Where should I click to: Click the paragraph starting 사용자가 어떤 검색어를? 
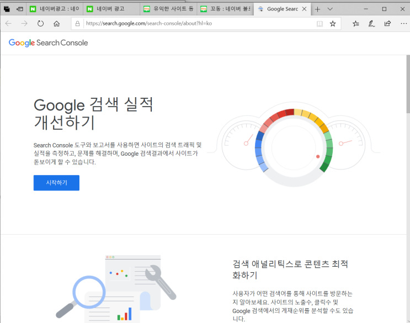pos(293,306)
